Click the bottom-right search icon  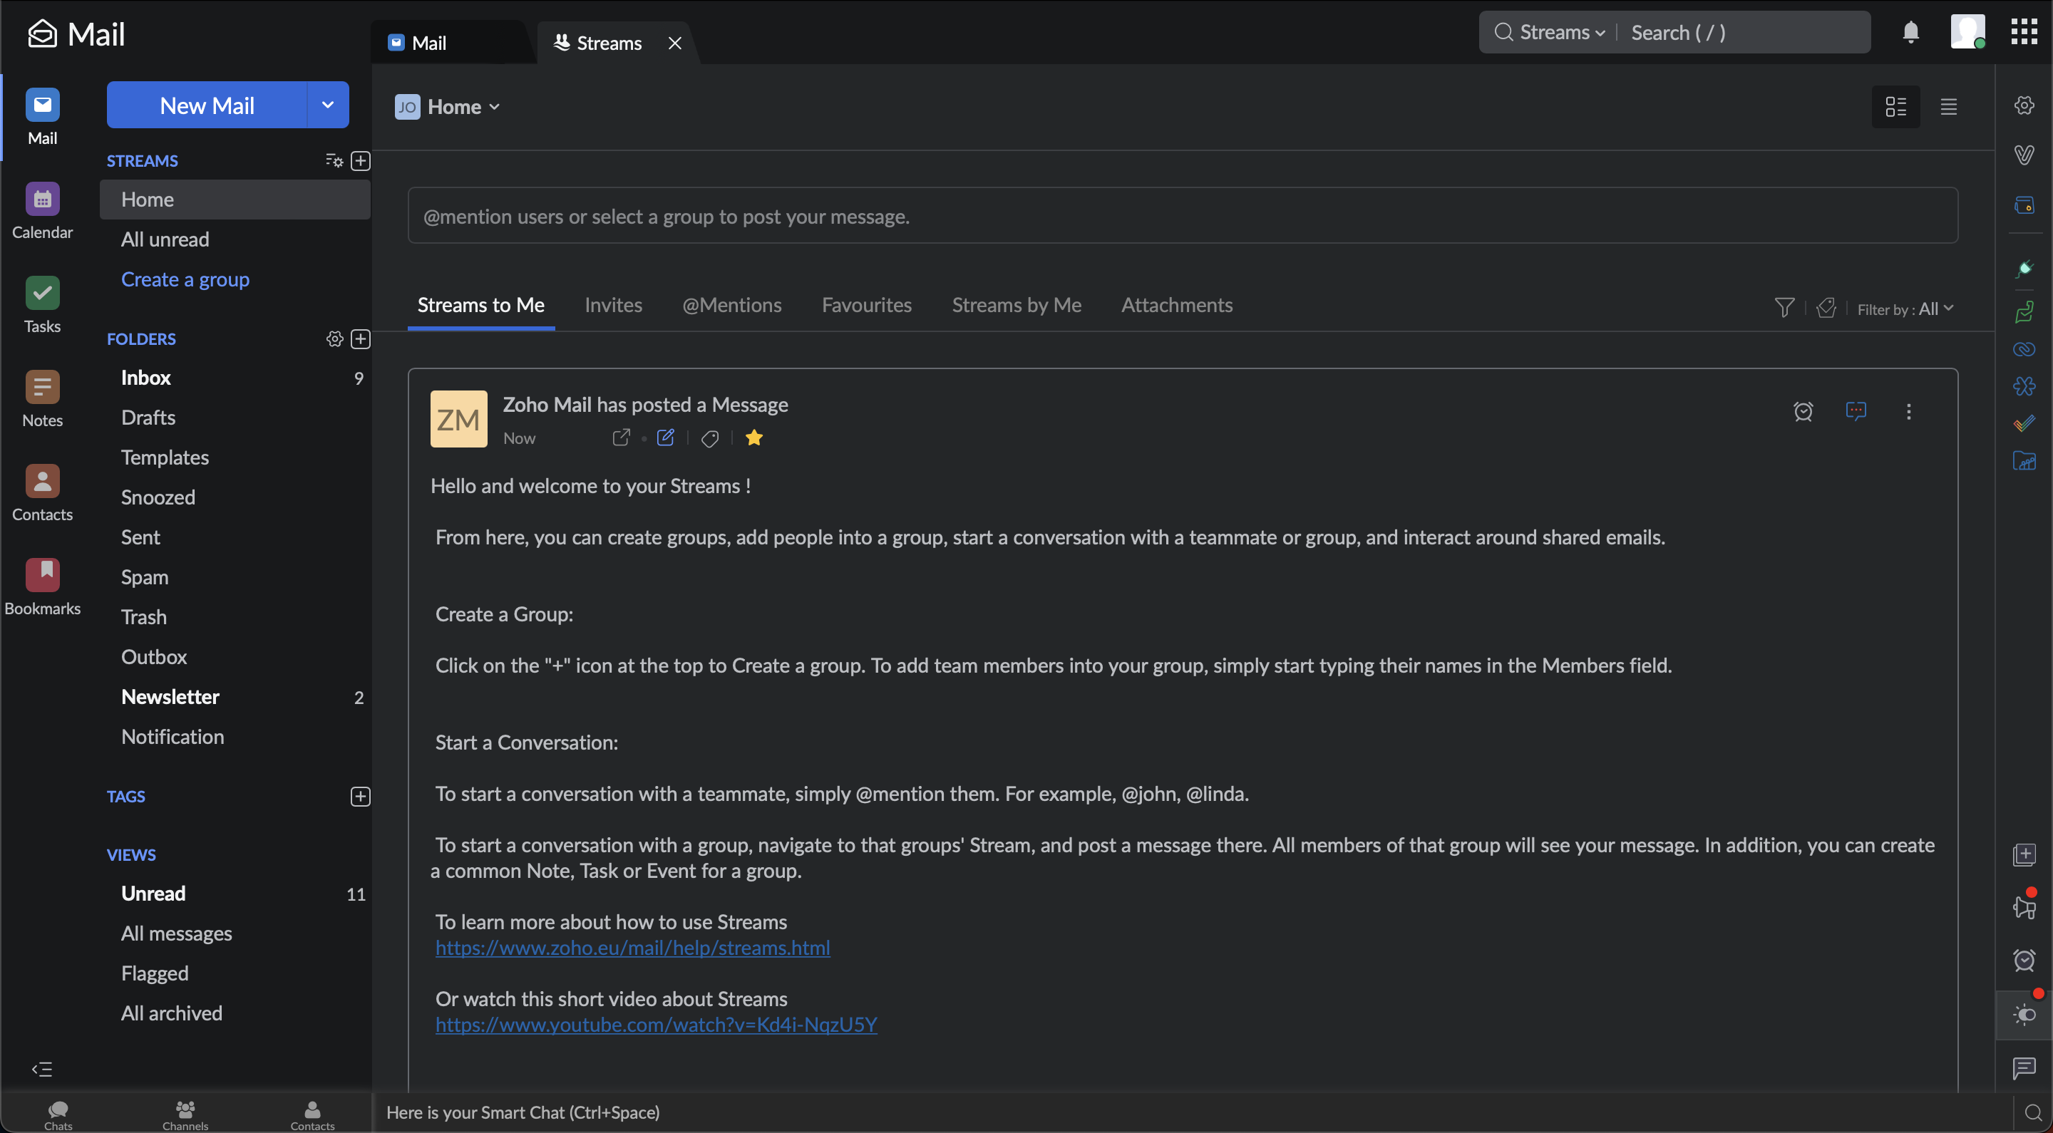pyautogui.click(x=2032, y=1113)
